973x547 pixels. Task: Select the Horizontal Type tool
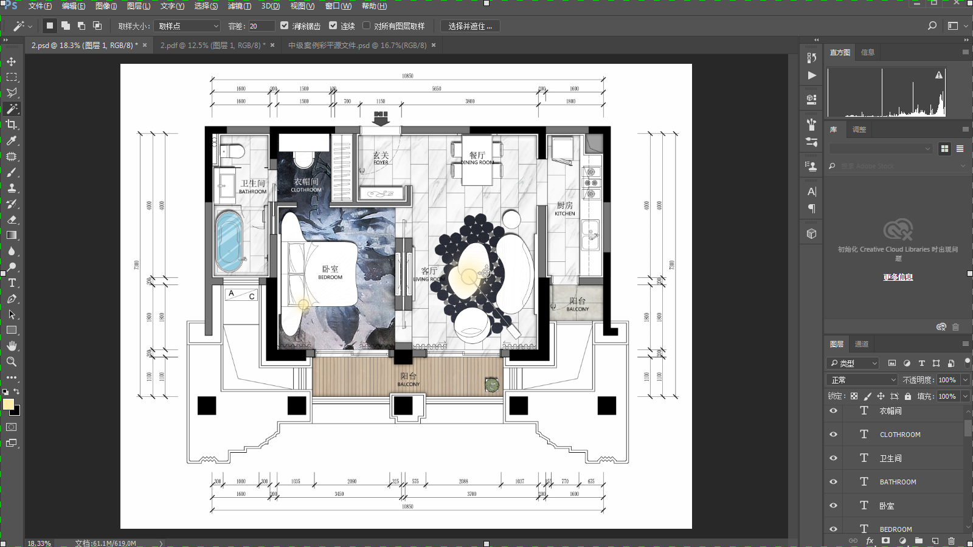click(x=12, y=283)
